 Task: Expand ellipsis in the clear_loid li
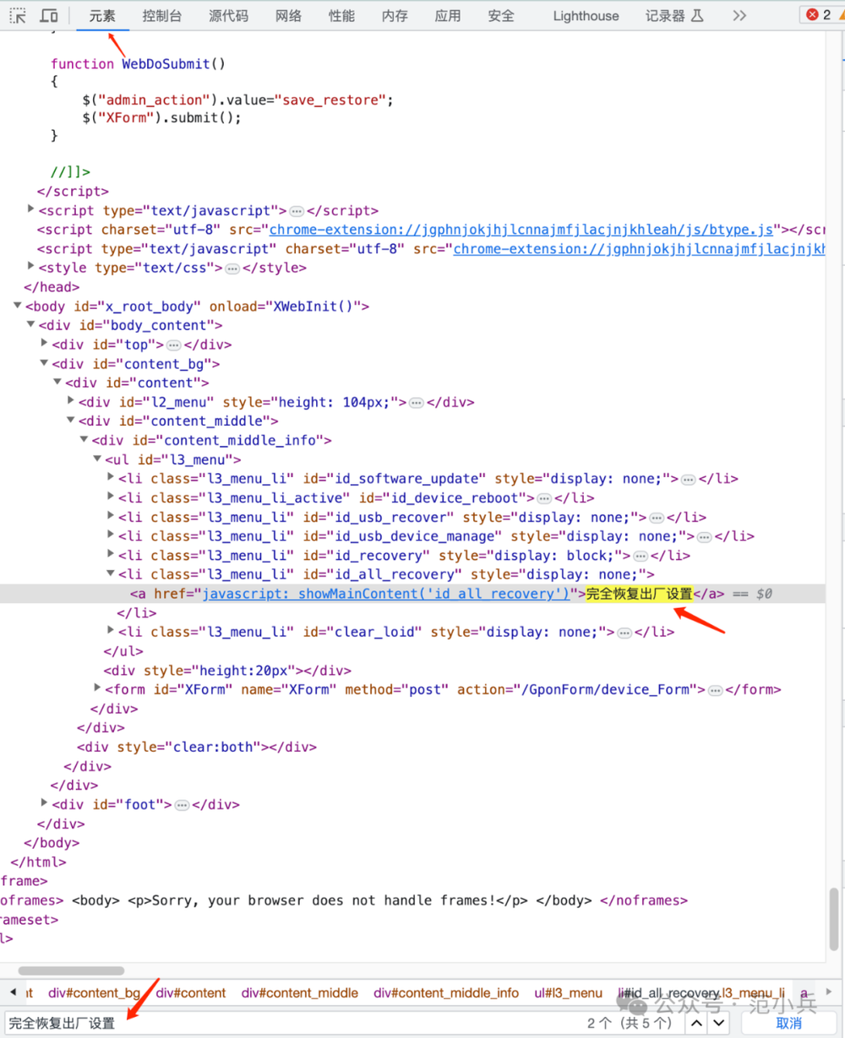pos(624,633)
